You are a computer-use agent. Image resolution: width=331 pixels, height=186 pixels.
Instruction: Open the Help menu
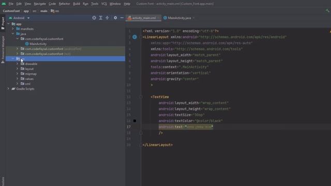click(127, 4)
